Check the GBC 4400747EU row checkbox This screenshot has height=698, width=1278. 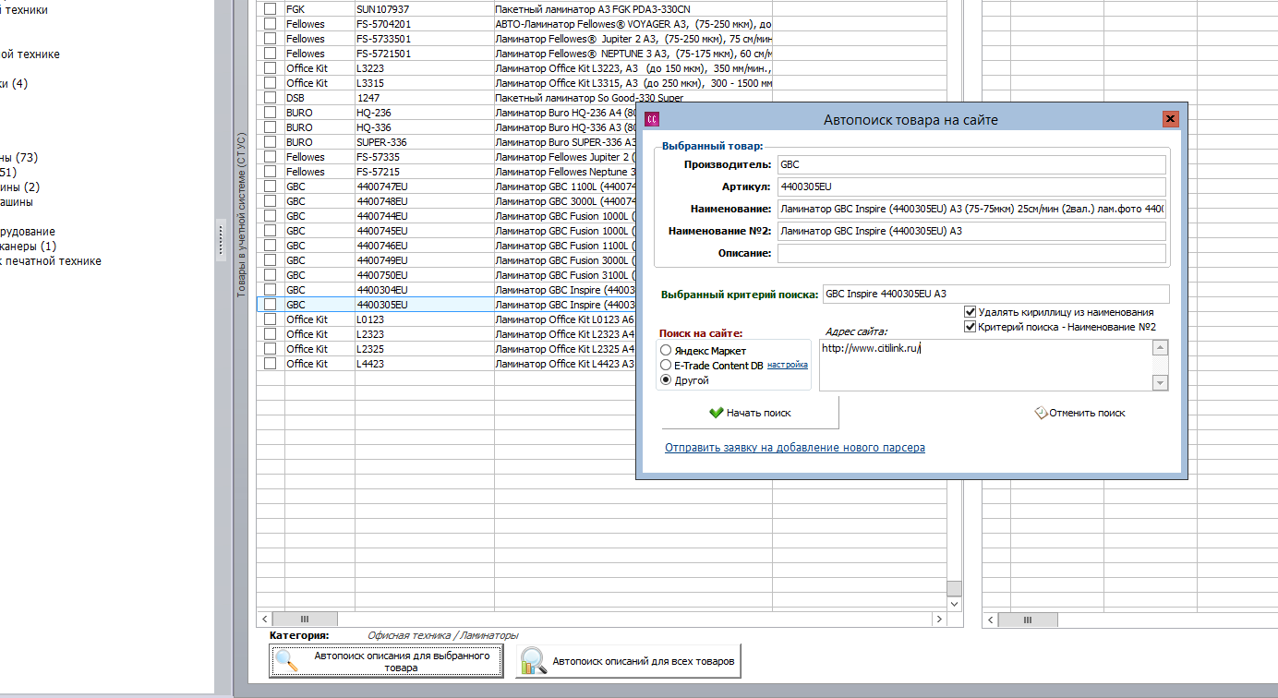pos(270,187)
